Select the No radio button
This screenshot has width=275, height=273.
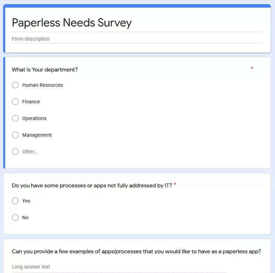15,217
